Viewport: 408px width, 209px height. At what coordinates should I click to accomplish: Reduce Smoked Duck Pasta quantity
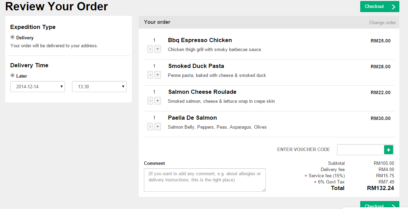pyautogui.click(x=150, y=75)
